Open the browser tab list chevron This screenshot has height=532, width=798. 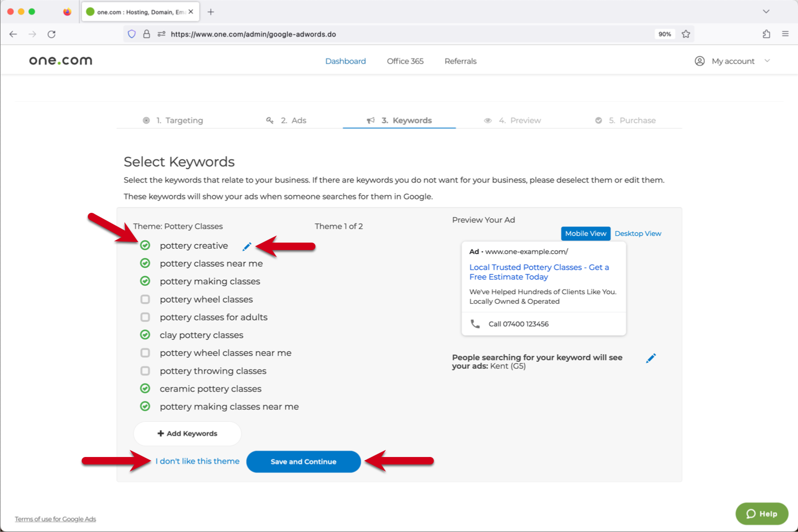766,12
